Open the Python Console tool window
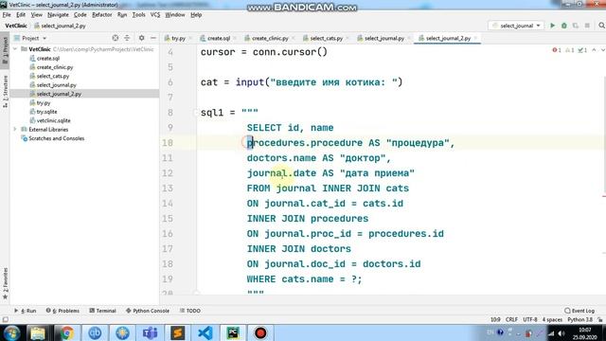606x341 pixels. click(x=148, y=311)
